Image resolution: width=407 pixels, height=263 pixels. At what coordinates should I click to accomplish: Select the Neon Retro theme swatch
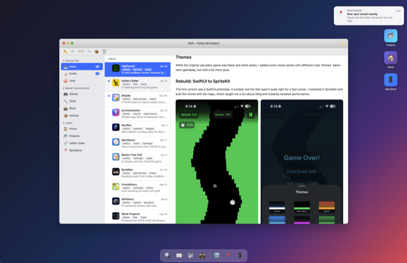[x=301, y=206]
